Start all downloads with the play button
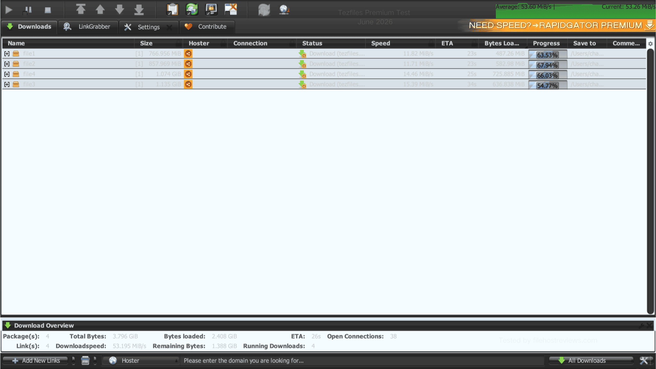This screenshot has height=369, width=656. (x=9, y=10)
